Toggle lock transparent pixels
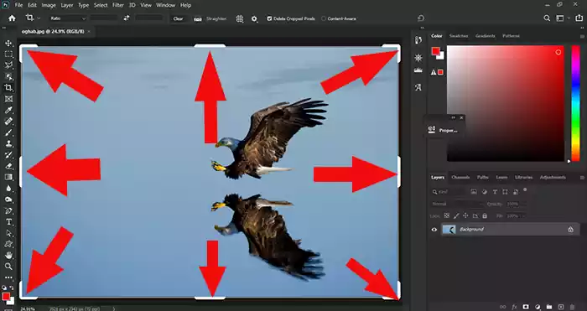This screenshot has width=587, height=311. click(x=447, y=215)
